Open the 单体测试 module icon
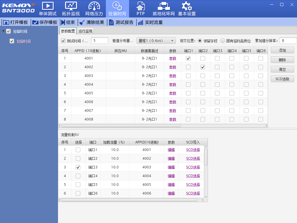Screen dimensions: 297x223 pos(48,6)
